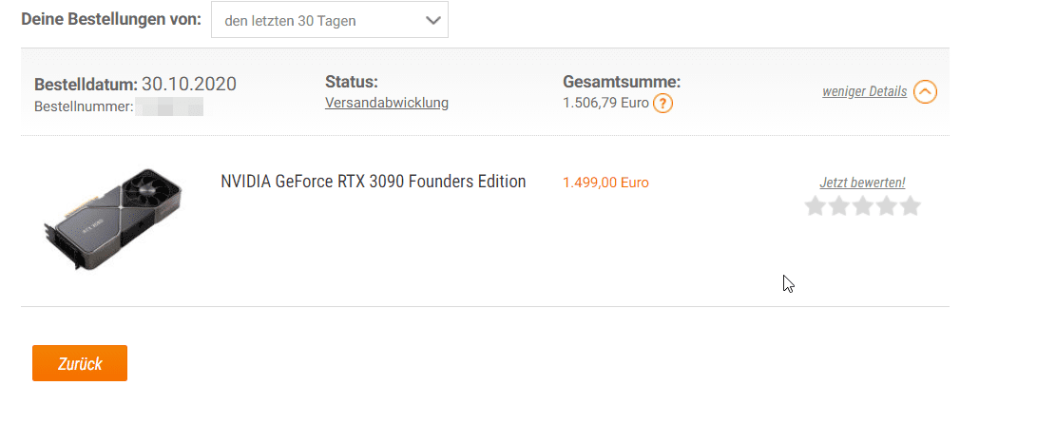
Task: Give a five-star rating
Action: coord(910,206)
